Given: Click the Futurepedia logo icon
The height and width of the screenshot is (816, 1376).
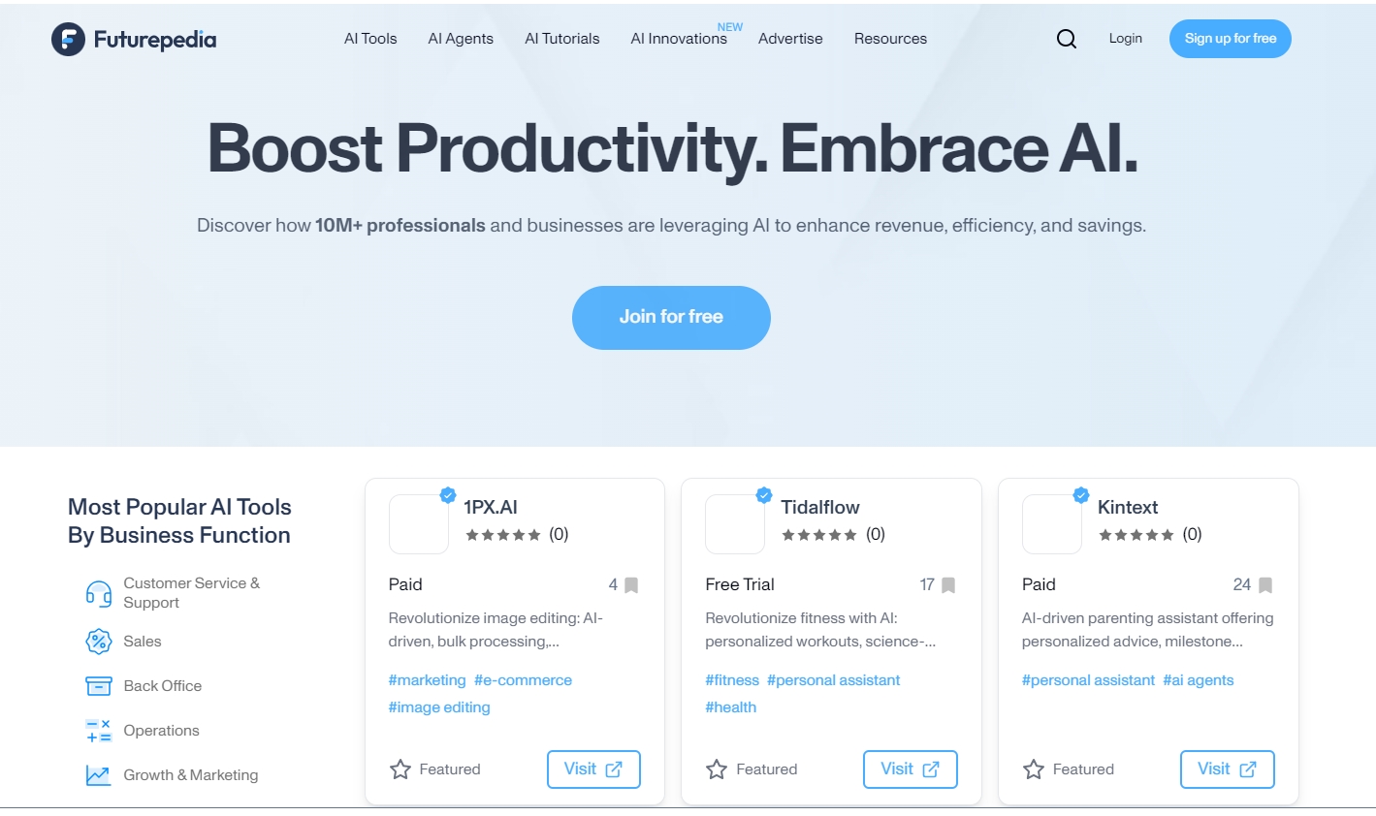Looking at the screenshot, I should tap(68, 39).
